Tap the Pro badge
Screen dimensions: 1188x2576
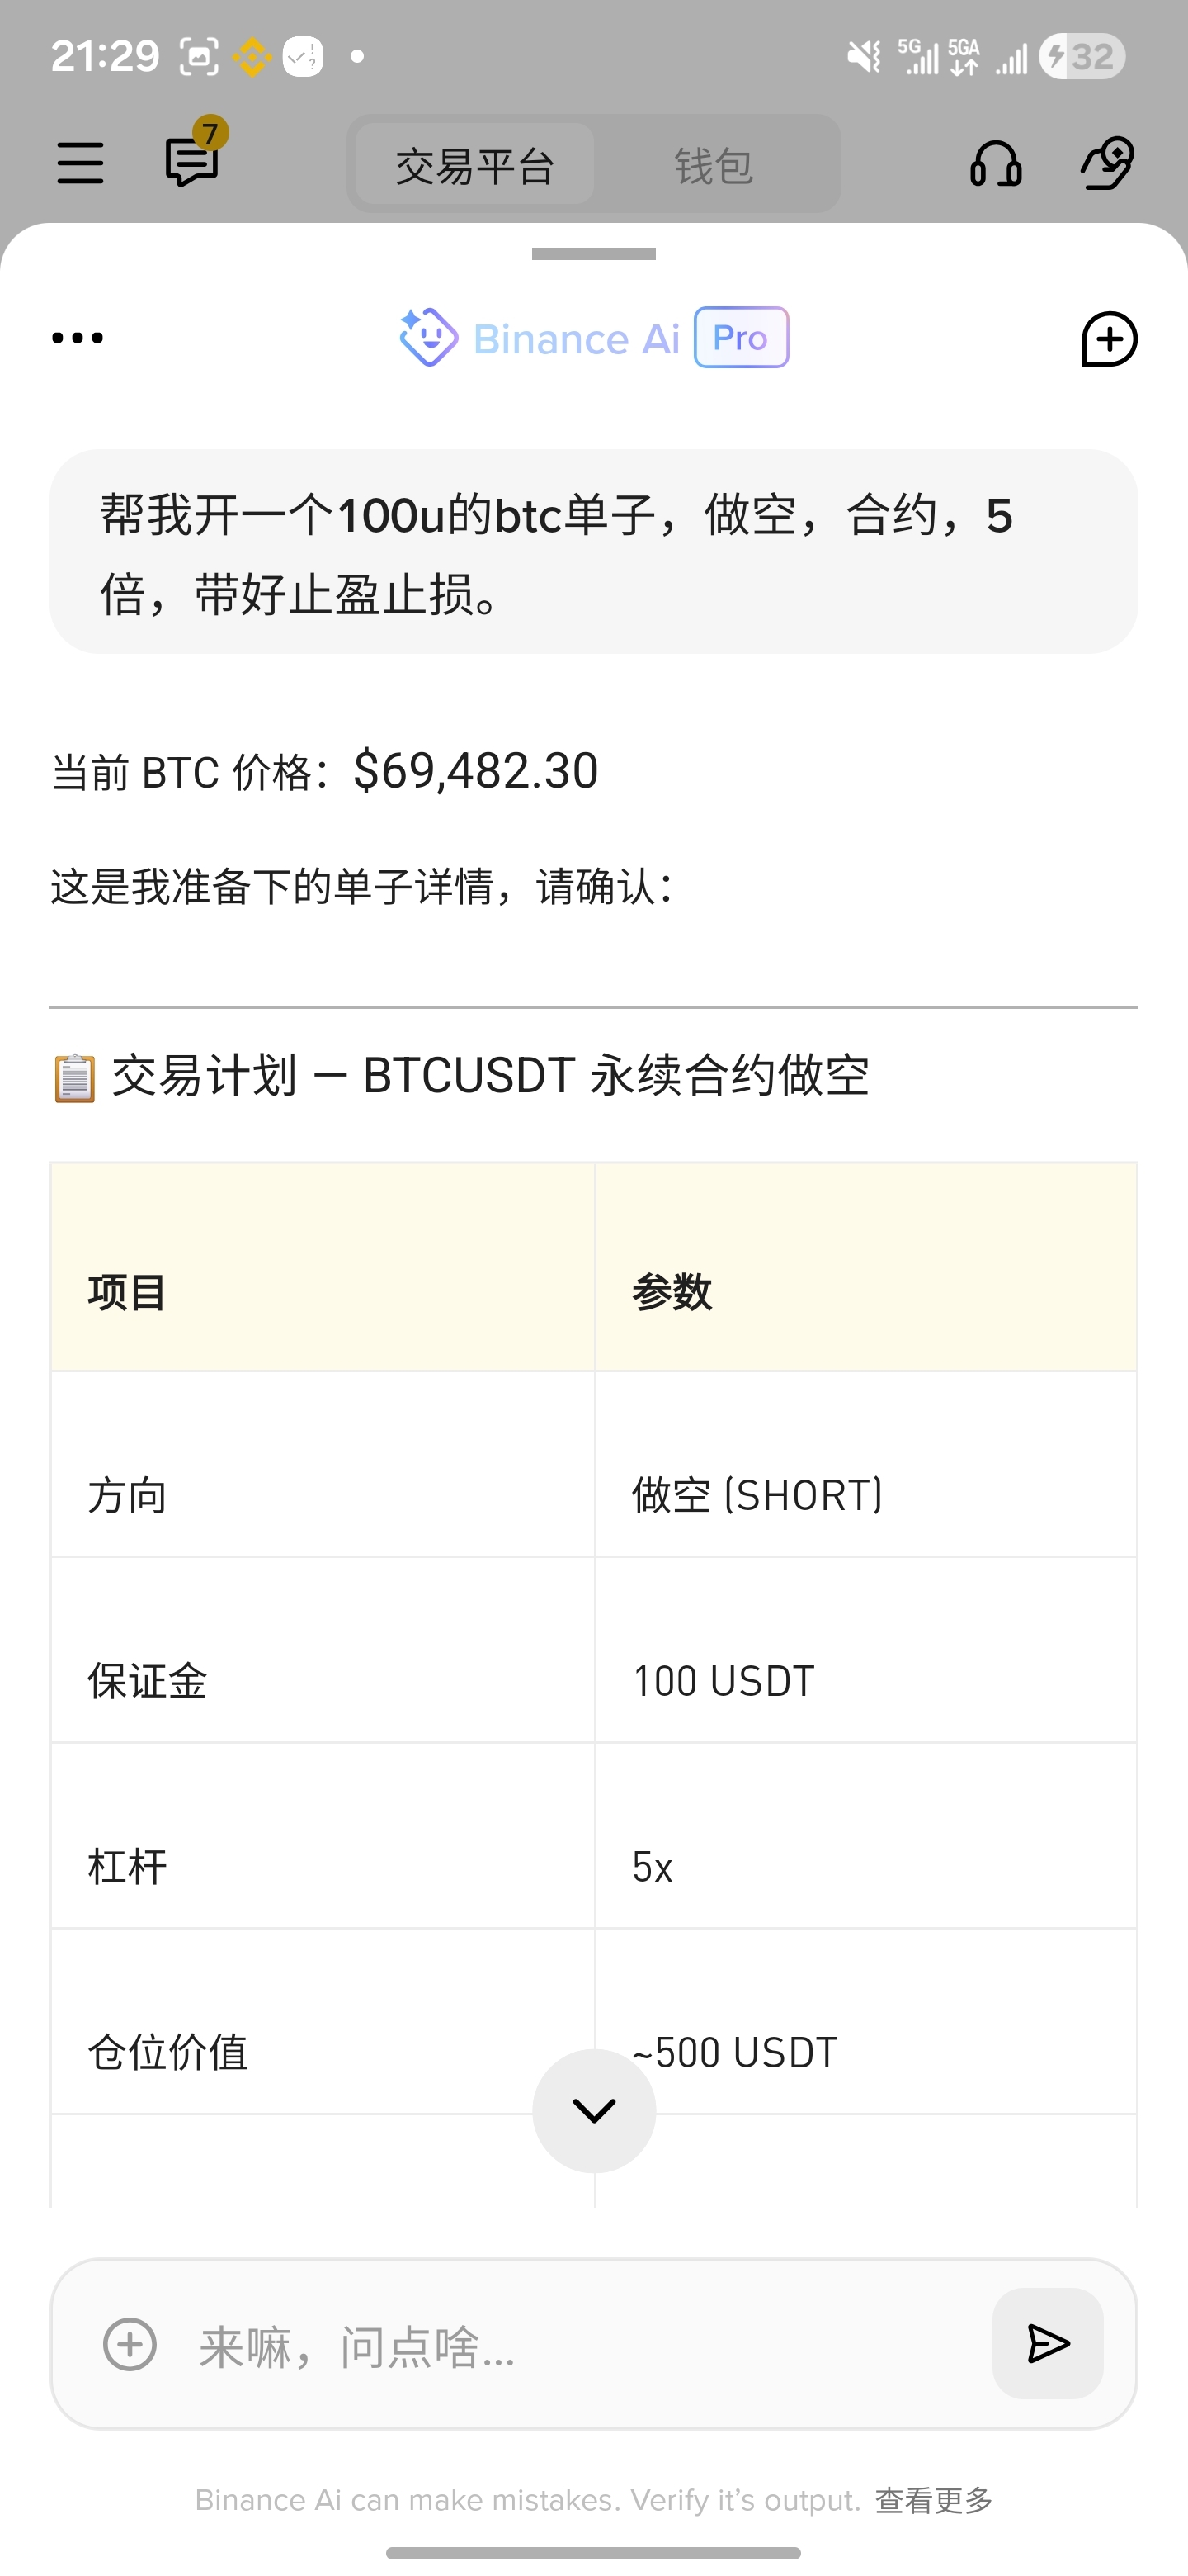(x=740, y=338)
